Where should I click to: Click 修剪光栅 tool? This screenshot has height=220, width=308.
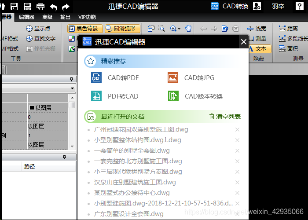(40, 48)
